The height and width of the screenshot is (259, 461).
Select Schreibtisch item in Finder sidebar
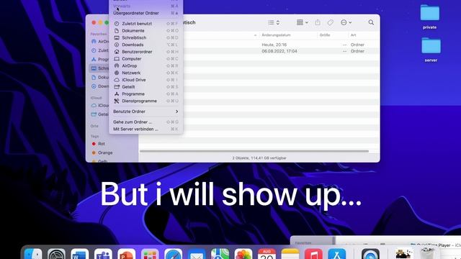[x=99, y=68]
